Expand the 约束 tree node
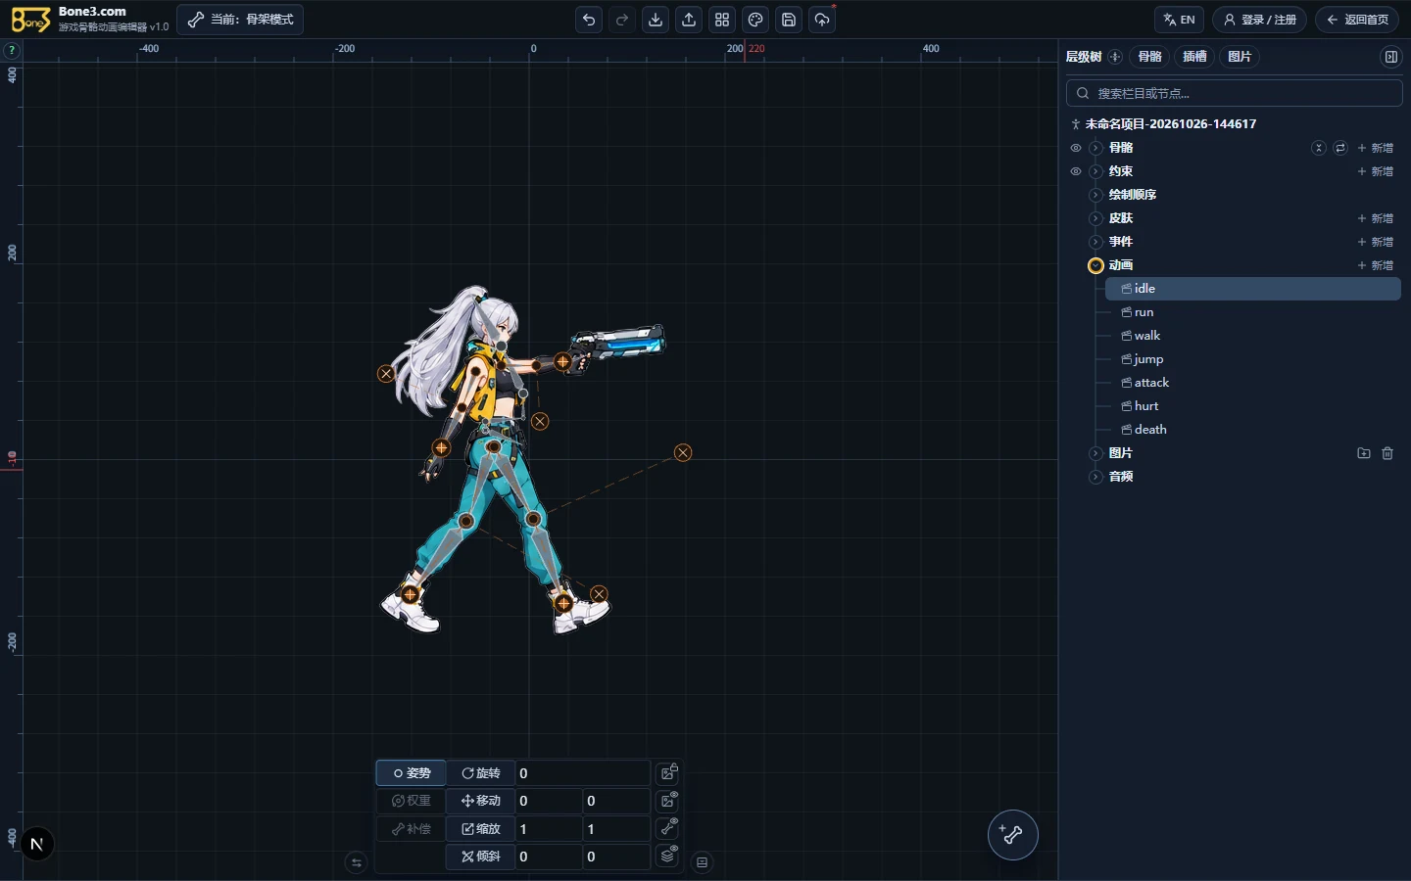Viewport: 1411px width, 881px height. tap(1095, 171)
